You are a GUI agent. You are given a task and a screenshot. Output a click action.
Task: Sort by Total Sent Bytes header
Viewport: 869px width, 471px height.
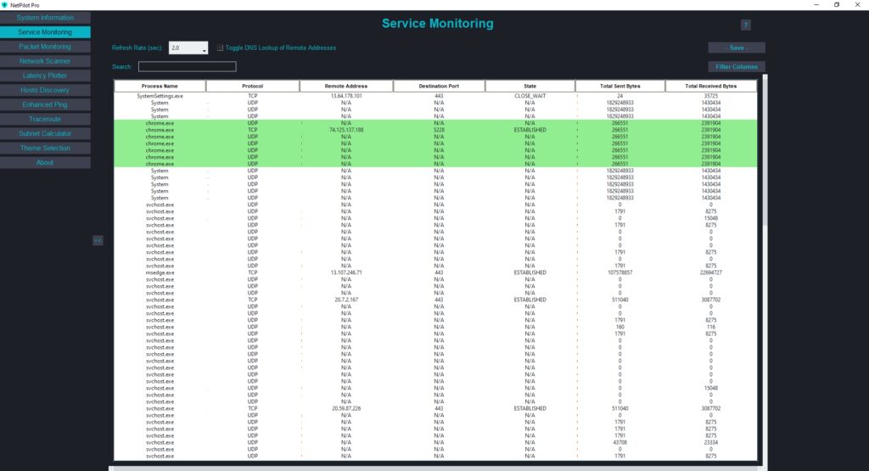[x=620, y=86]
